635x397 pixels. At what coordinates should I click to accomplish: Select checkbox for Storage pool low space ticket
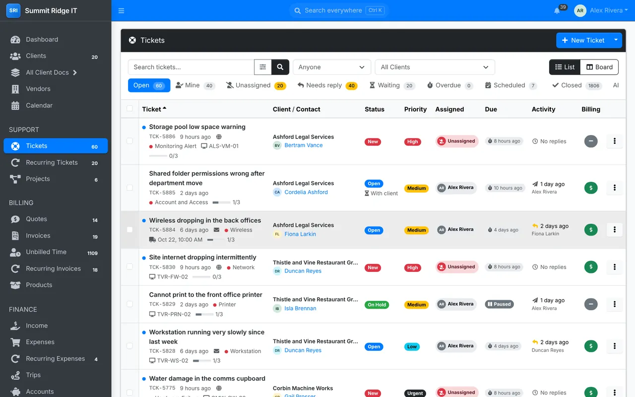point(130,141)
